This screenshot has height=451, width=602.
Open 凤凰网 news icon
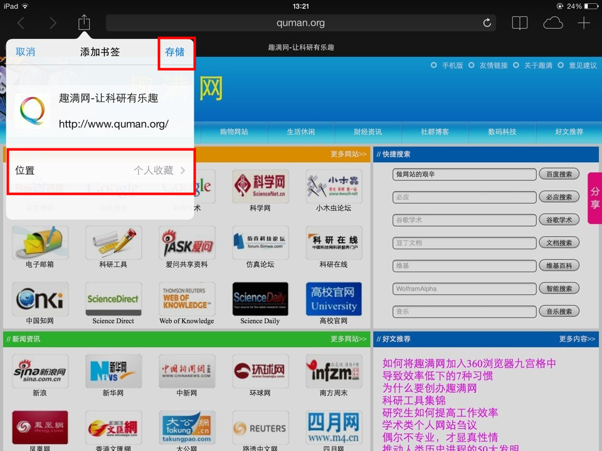point(40,427)
